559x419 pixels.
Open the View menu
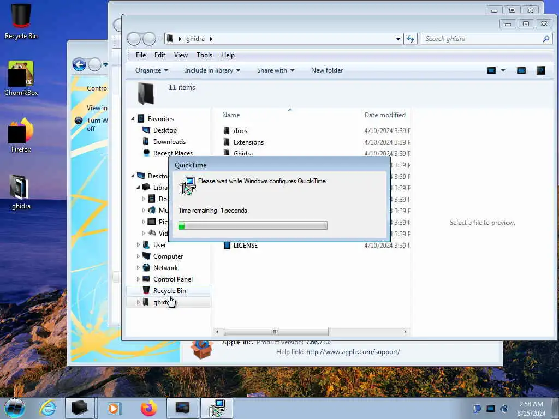[x=181, y=55]
